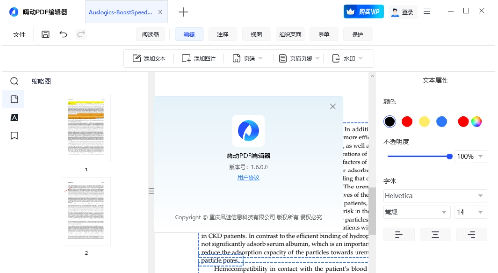Click the 登录 login button

[x=402, y=12]
